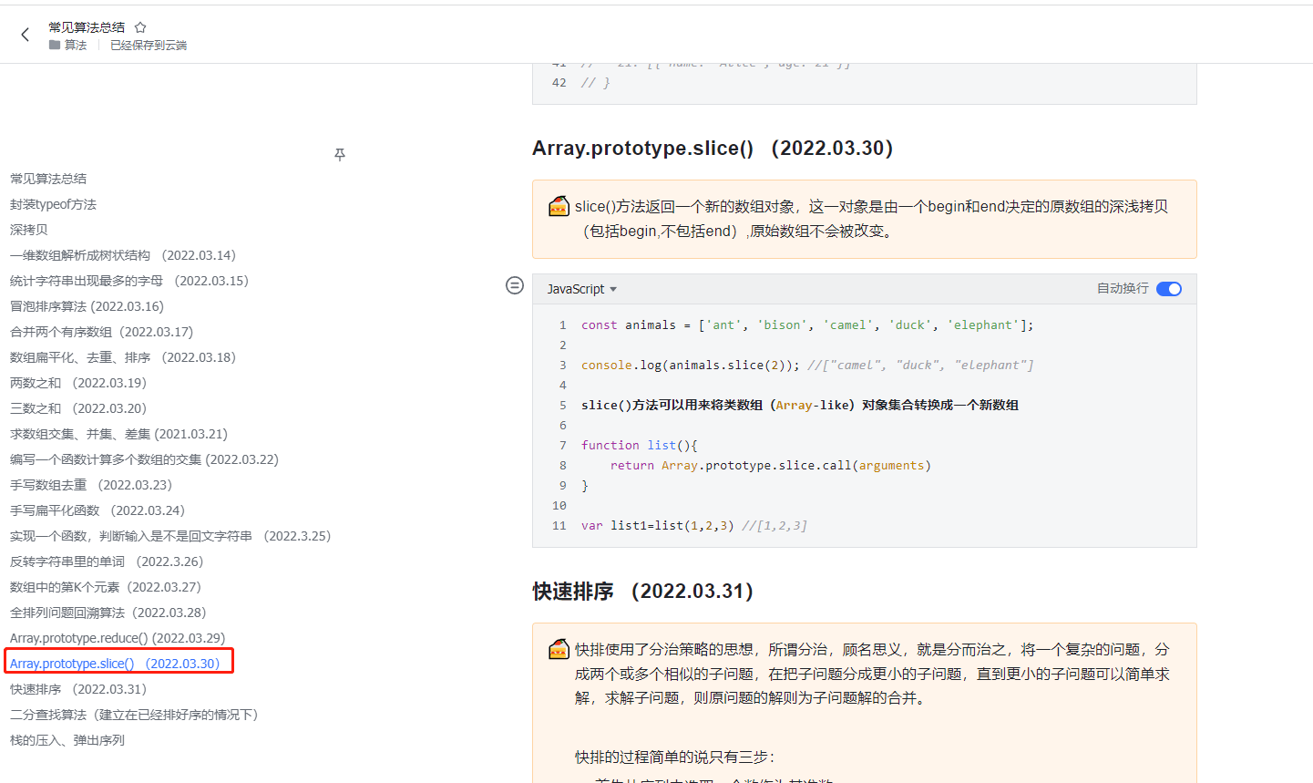This screenshot has width=1313, height=783.
Task: Toggle 自动换行 switch off
Action: [x=1169, y=289]
